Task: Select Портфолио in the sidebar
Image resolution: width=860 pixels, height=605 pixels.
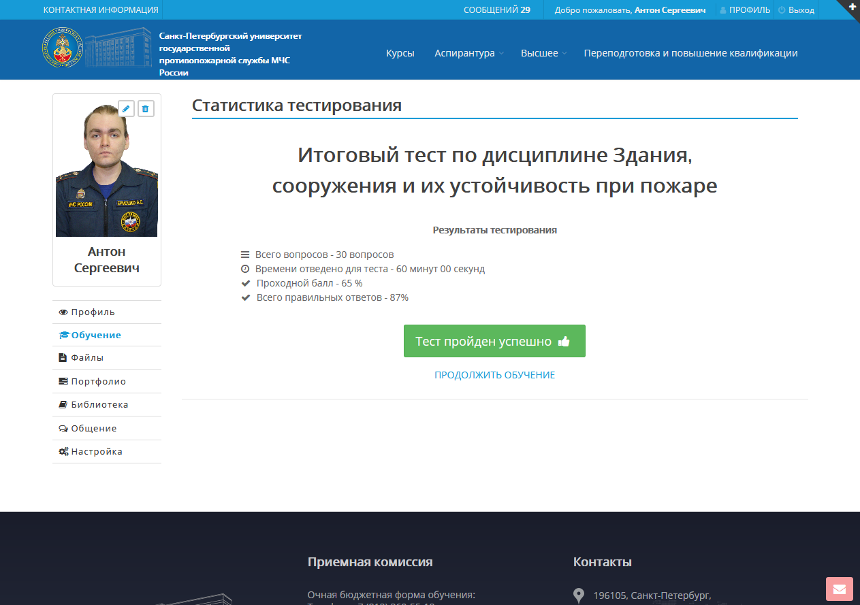Action: point(98,381)
